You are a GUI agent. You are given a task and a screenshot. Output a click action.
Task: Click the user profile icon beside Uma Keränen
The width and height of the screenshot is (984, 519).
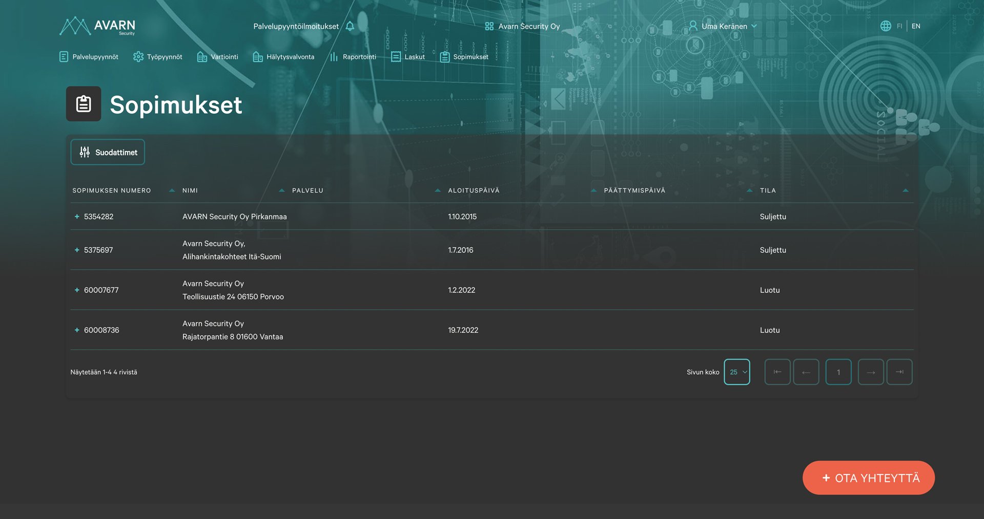click(693, 26)
